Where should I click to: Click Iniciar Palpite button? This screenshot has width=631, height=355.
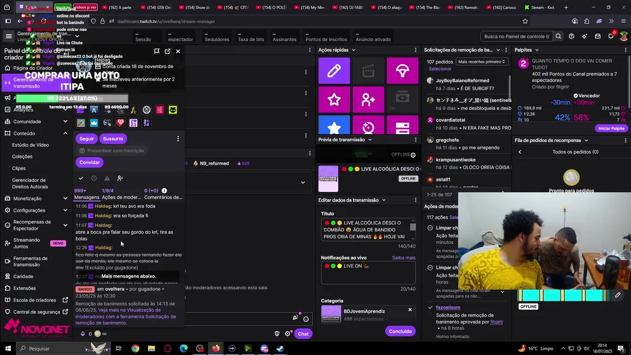(x=611, y=128)
